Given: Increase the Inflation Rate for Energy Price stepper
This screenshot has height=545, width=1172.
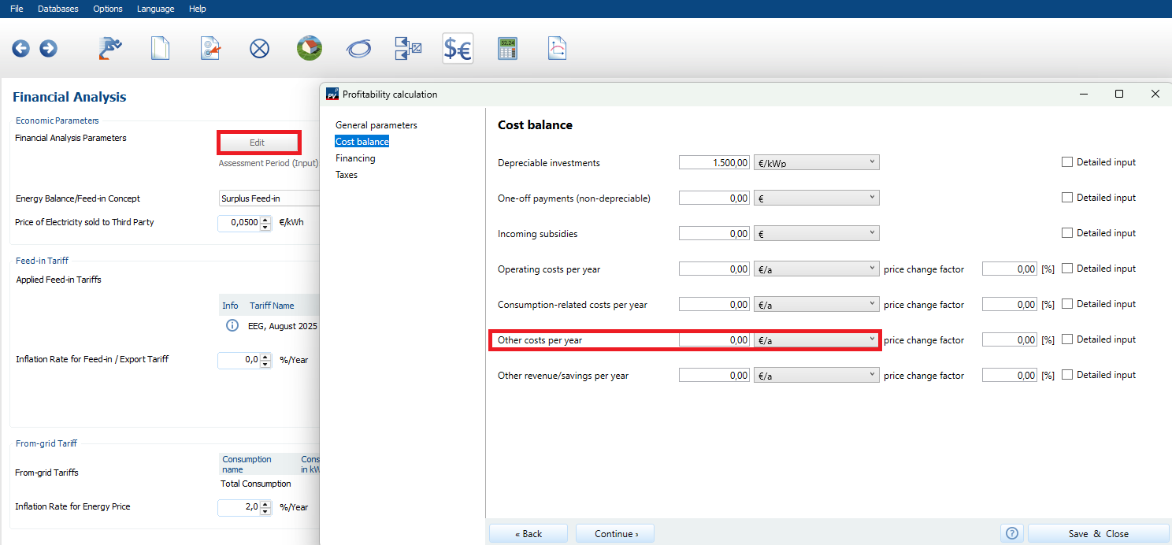Looking at the screenshot, I should point(266,503).
